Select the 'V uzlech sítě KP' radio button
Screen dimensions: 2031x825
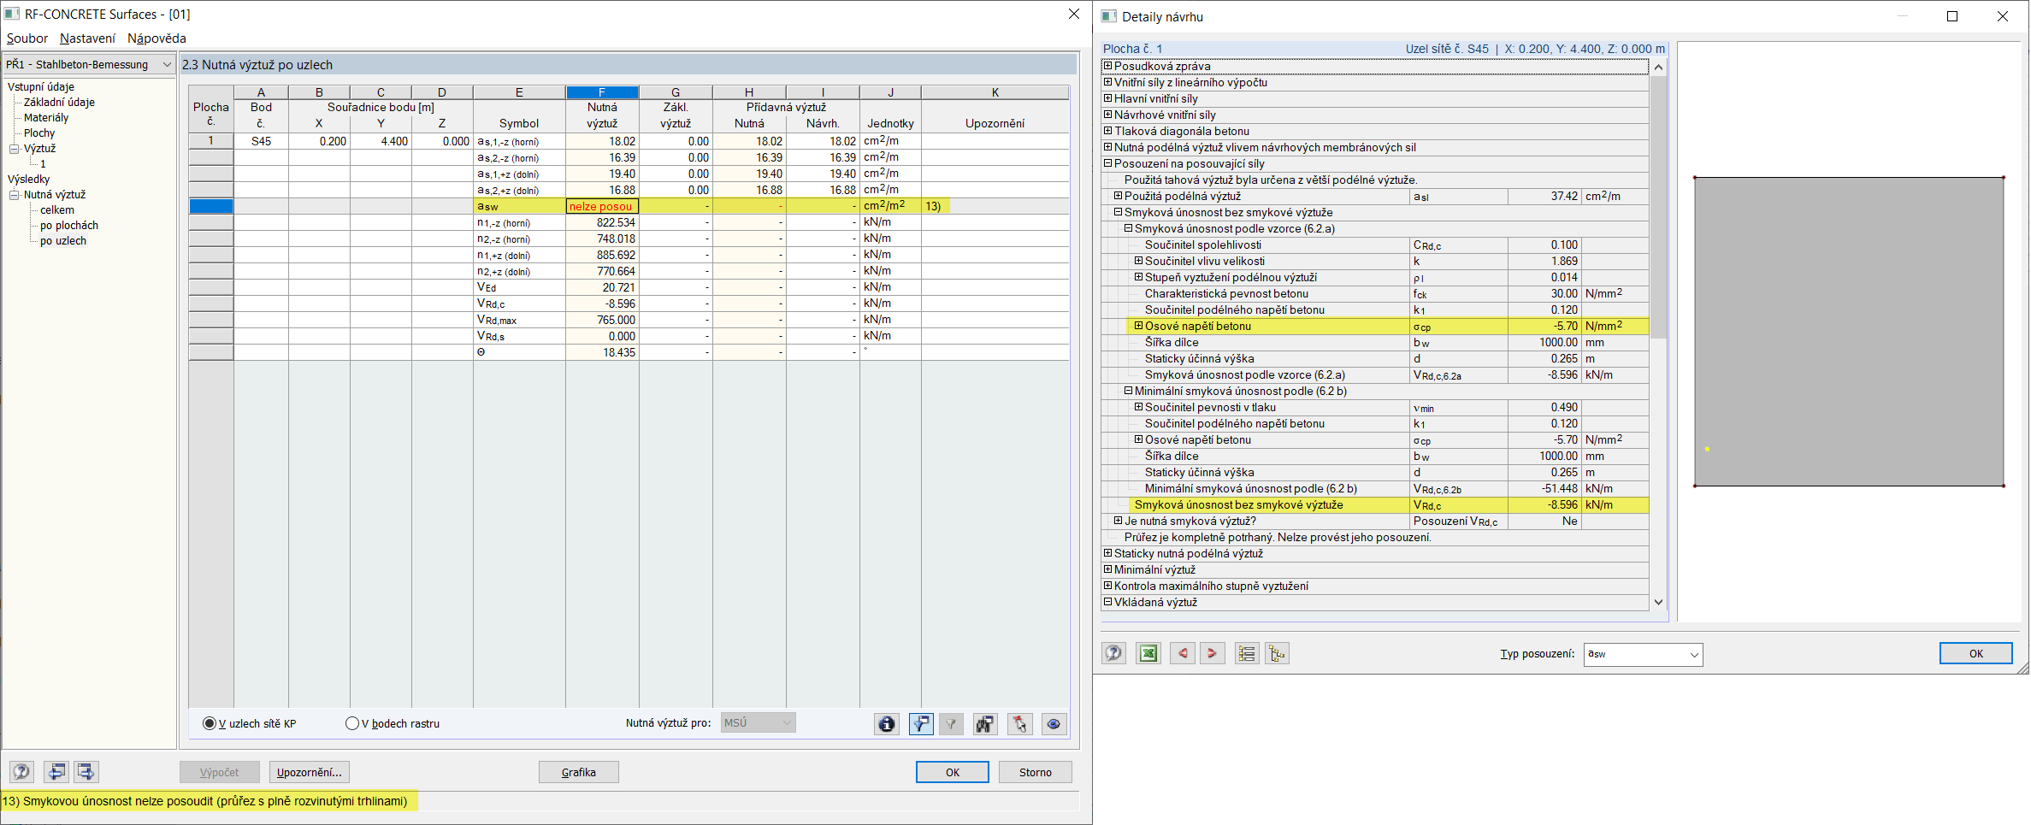pyautogui.click(x=210, y=723)
